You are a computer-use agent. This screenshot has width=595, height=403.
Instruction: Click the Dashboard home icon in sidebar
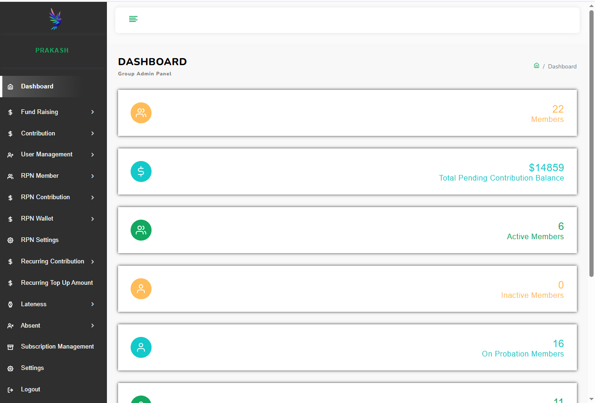(10, 87)
